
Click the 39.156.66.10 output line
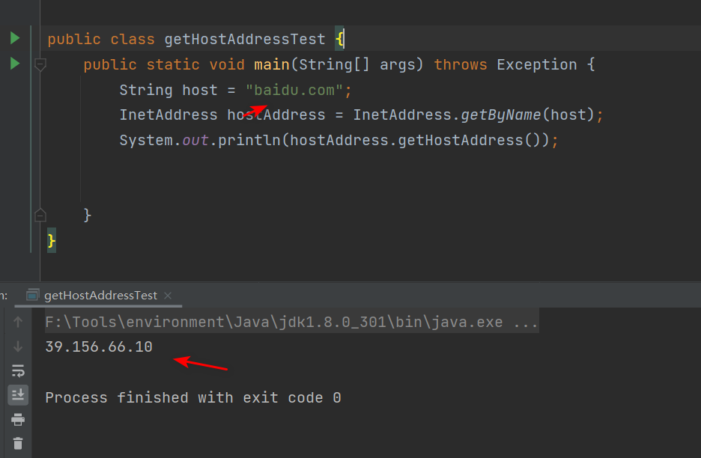click(x=99, y=346)
